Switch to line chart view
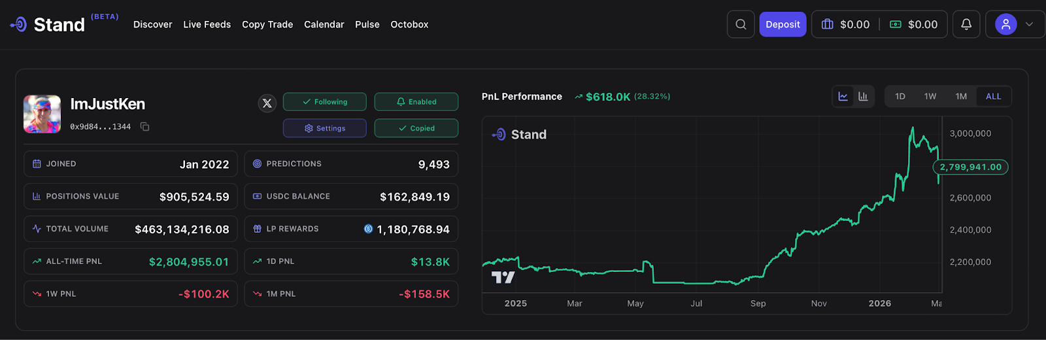This screenshot has height=340, width=1046. coord(843,96)
